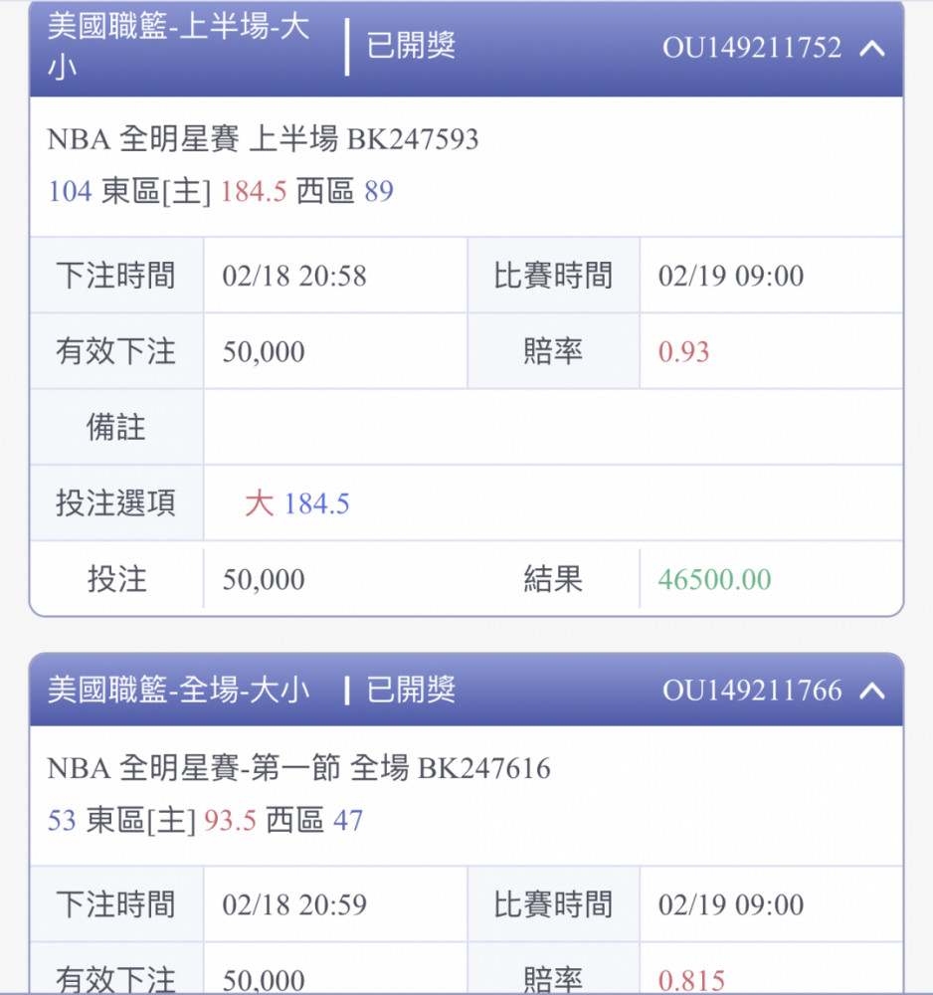
Task: Click the 0.815 odds value
Action: (691, 980)
